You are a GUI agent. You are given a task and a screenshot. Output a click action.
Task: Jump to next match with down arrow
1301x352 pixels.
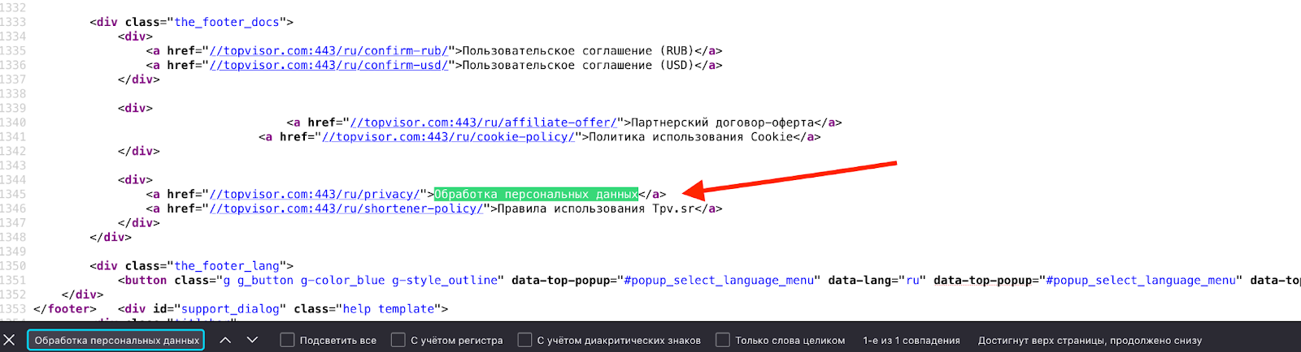[252, 340]
